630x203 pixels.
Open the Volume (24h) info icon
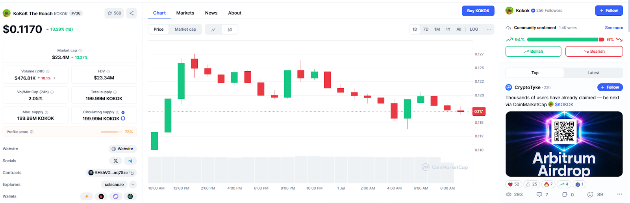click(x=48, y=72)
